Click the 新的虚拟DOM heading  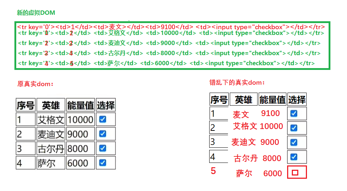[36, 13]
